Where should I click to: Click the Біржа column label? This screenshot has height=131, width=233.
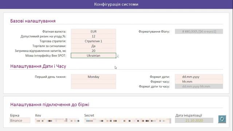15,115
